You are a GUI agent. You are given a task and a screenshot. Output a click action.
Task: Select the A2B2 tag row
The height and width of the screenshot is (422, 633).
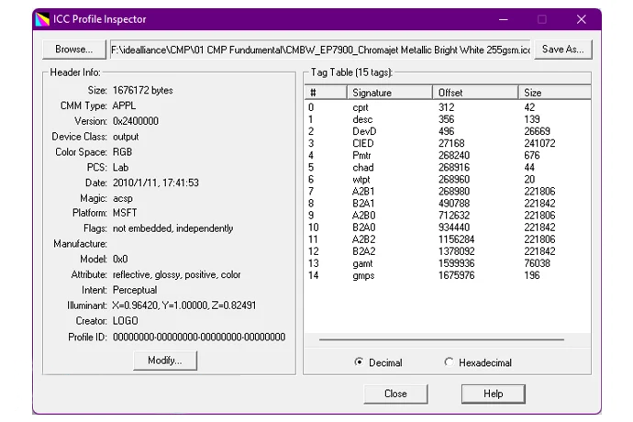448,239
